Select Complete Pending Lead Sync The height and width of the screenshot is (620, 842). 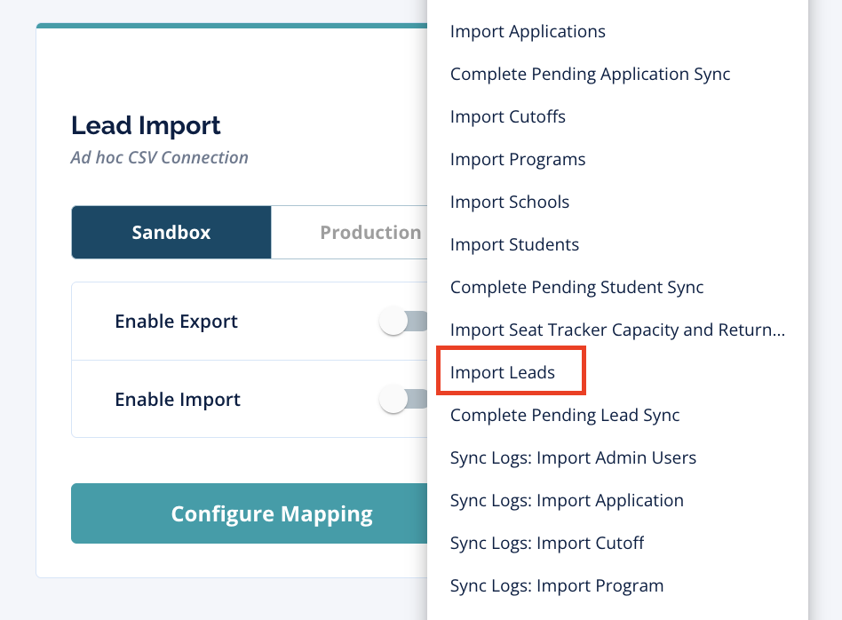coord(565,416)
